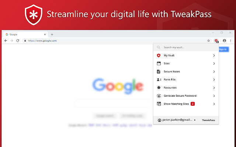Open the browser profile icon
This screenshot has width=236, height=147.
tap(225, 41)
